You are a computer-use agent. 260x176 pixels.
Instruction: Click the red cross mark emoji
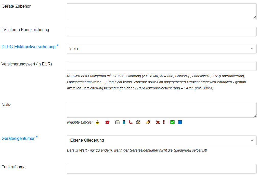coord(158,122)
